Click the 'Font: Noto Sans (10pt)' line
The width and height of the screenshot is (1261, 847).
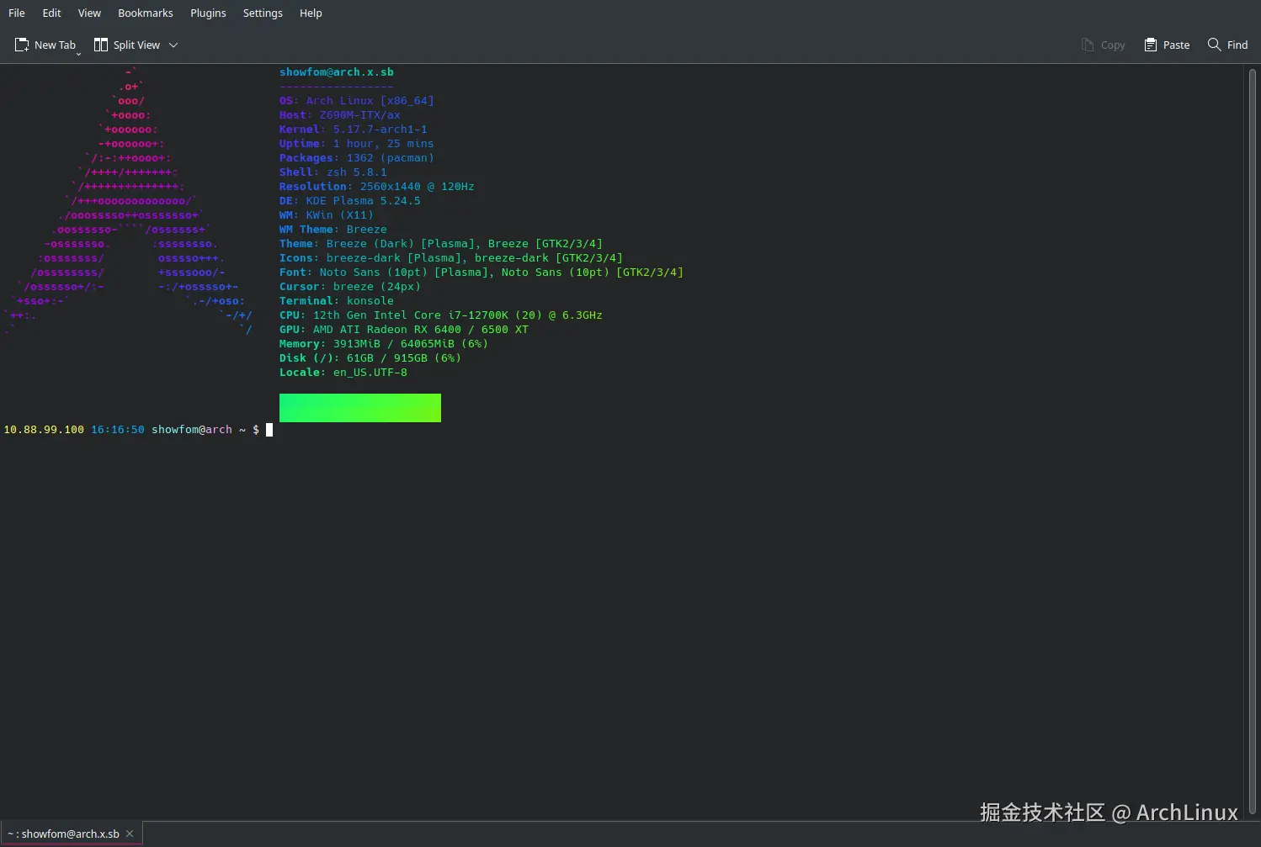[482, 273]
